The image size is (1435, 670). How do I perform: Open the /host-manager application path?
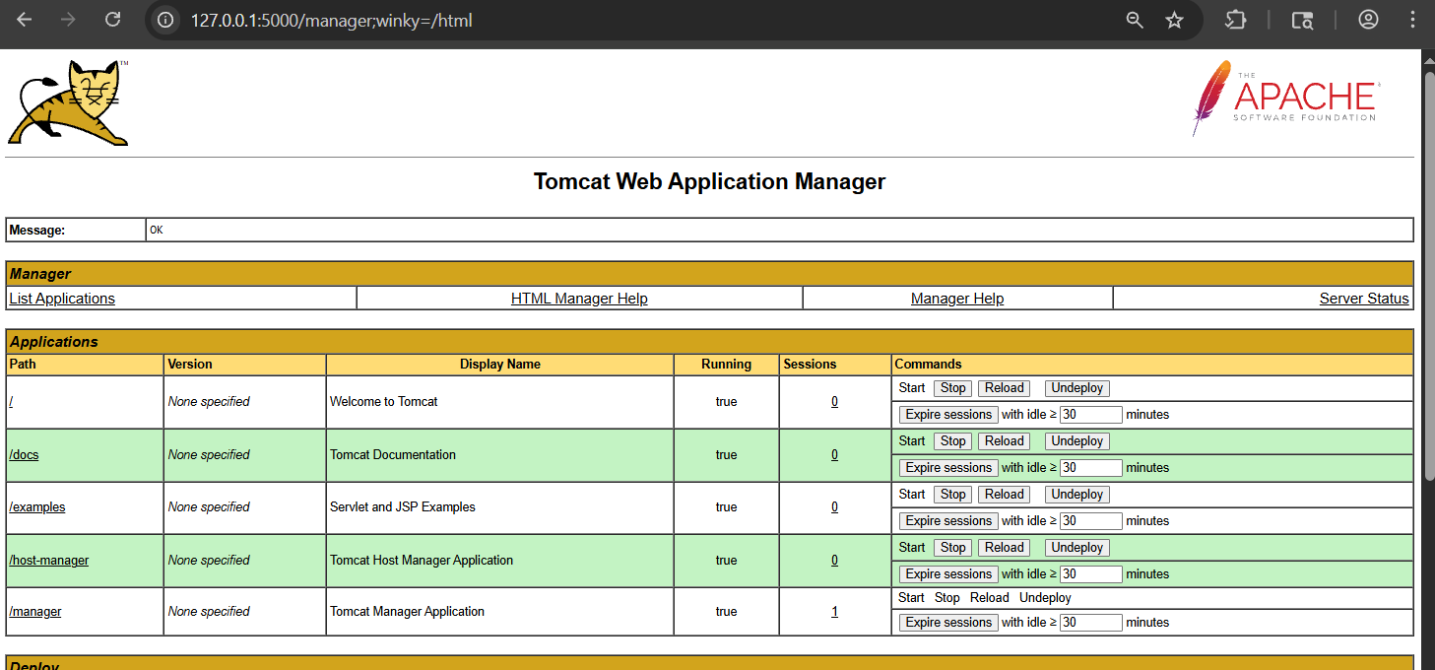click(x=49, y=561)
